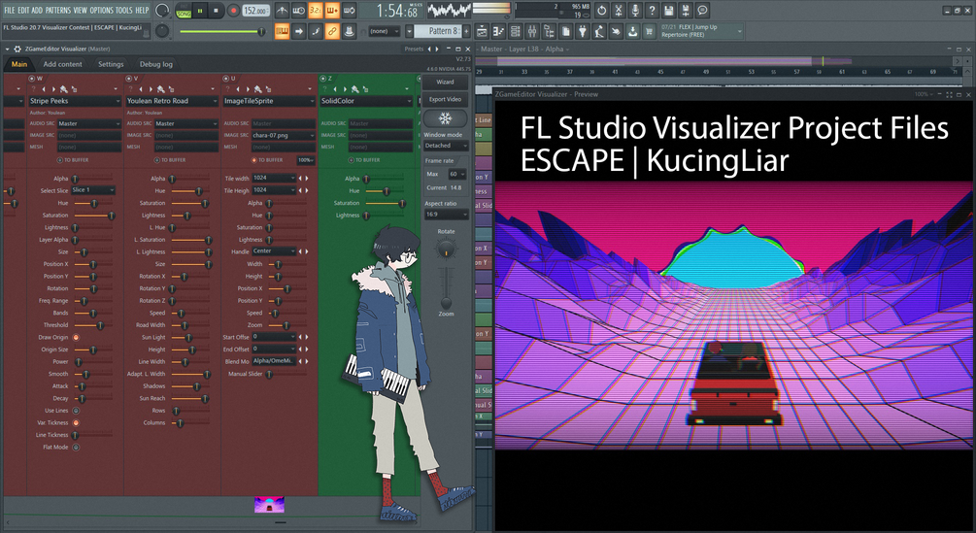Open the FILE menu
This screenshot has width=976, height=533.
tap(10, 10)
